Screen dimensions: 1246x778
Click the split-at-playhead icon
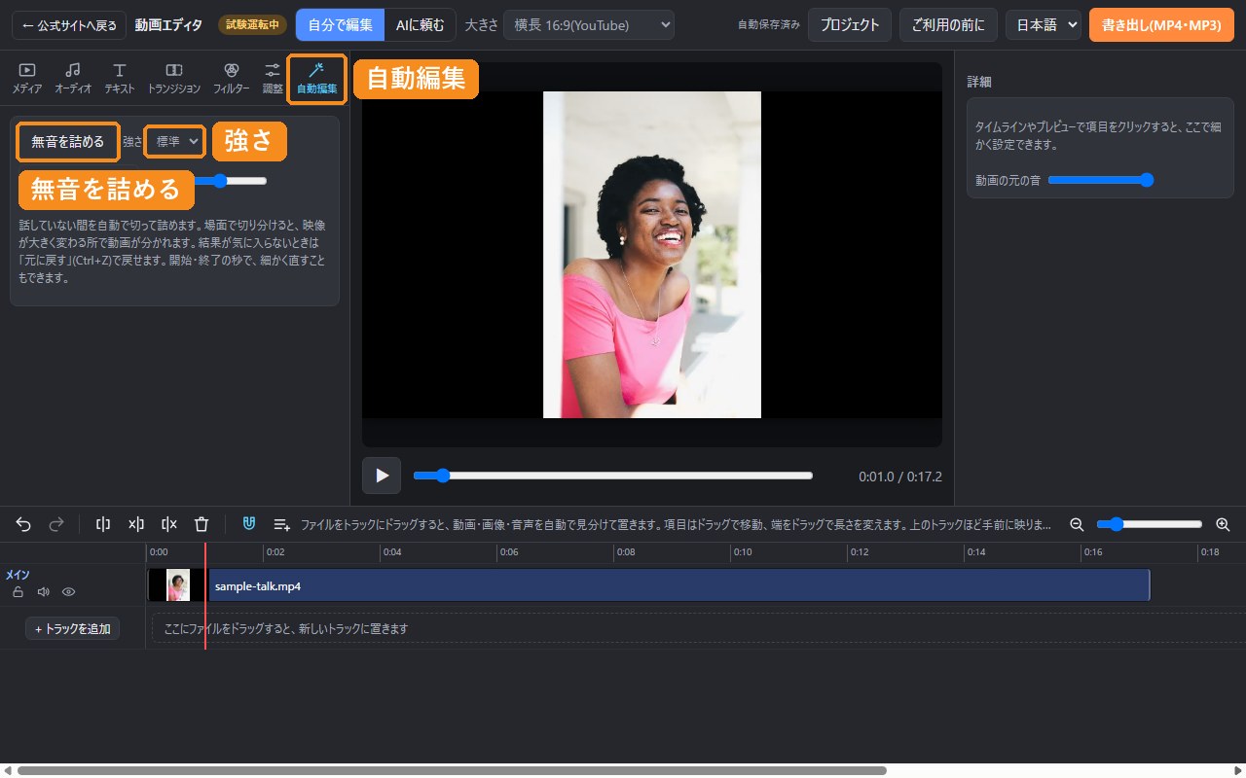[x=103, y=524]
